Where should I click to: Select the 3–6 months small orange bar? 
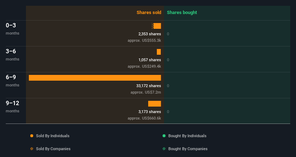click(x=159, y=52)
